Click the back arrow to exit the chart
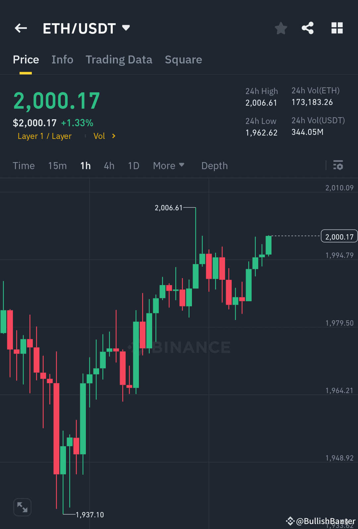 (21, 28)
